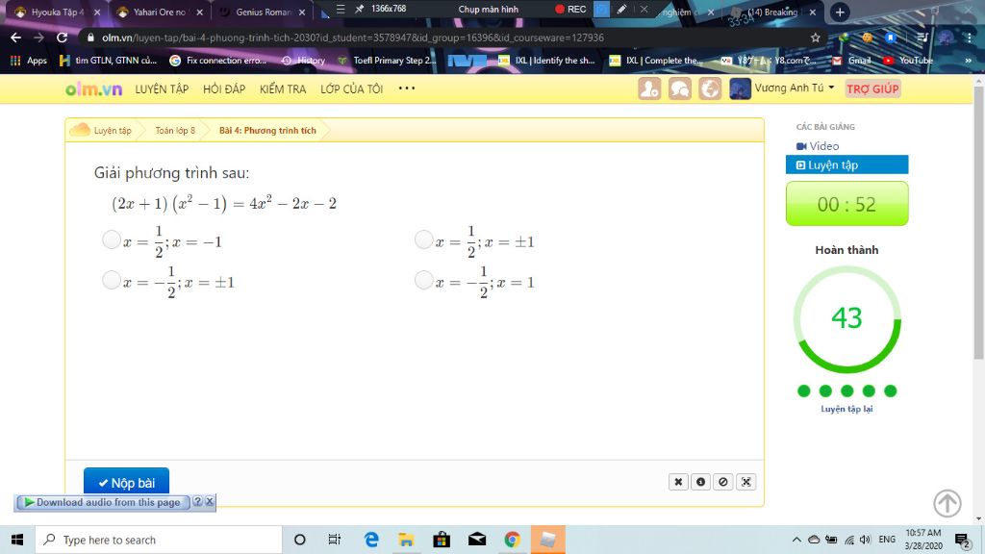Reload the olm.vn page

[62, 38]
